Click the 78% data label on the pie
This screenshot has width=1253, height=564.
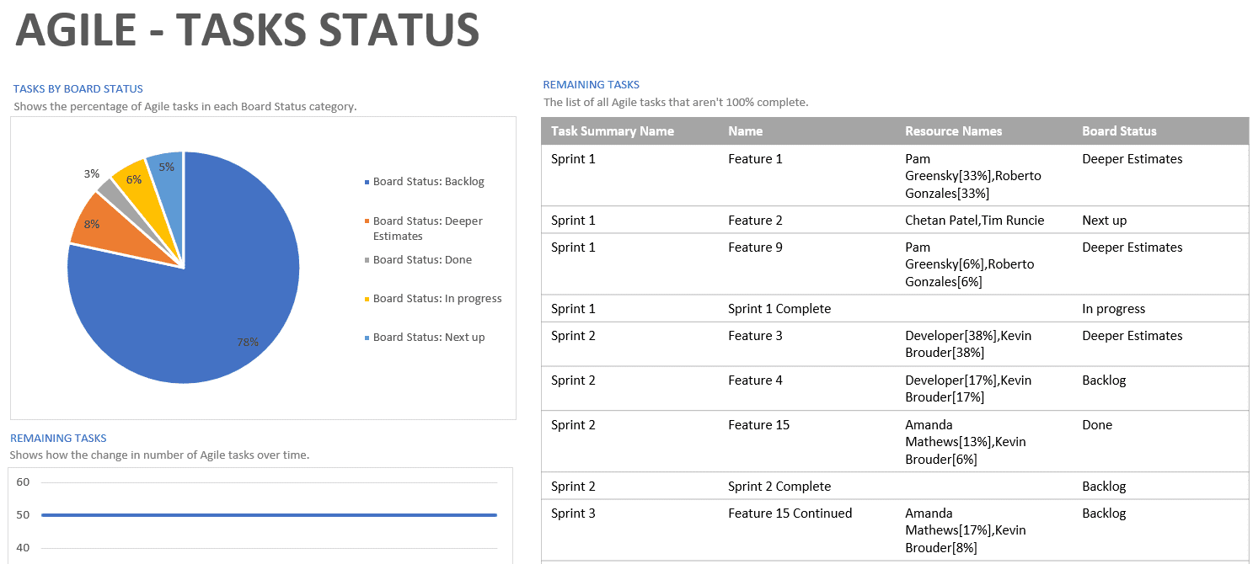pos(248,342)
